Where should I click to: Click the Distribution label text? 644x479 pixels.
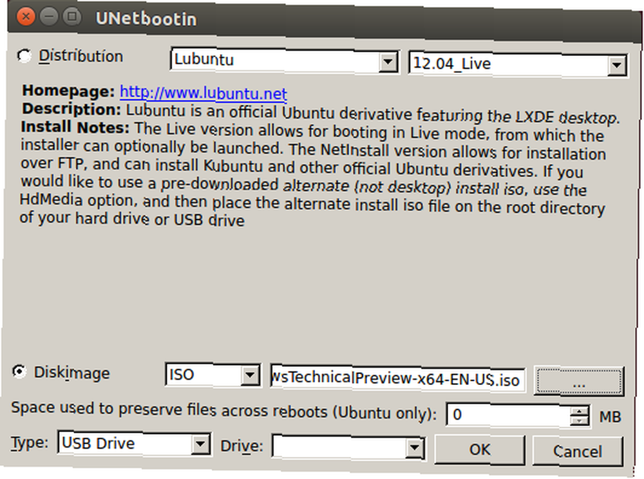pyautogui.click(x=80, y=56)
